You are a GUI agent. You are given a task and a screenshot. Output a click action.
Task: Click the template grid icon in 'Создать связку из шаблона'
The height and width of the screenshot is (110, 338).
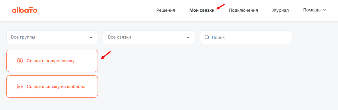pos(20,87)
